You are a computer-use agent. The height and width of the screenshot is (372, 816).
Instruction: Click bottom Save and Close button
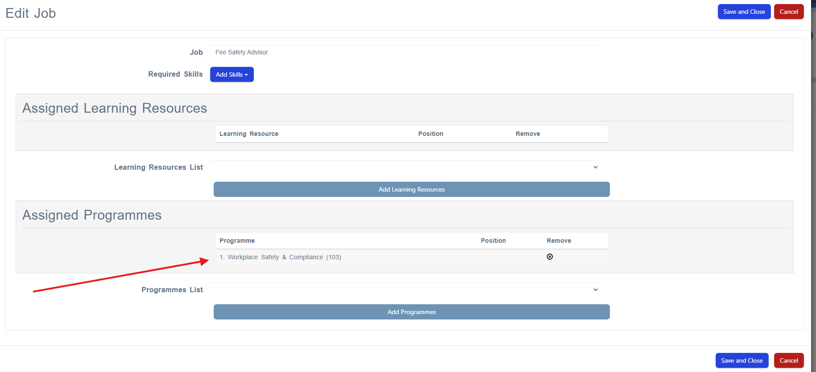(x=742, y=360)
